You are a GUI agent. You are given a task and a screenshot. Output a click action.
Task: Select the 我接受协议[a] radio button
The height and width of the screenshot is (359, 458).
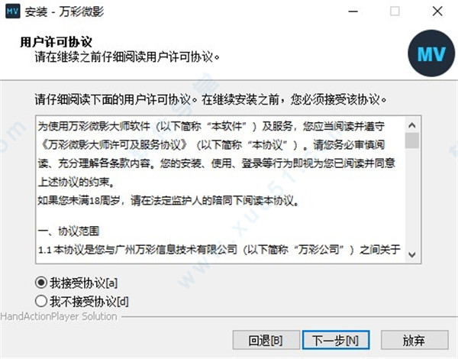(41, 283)
